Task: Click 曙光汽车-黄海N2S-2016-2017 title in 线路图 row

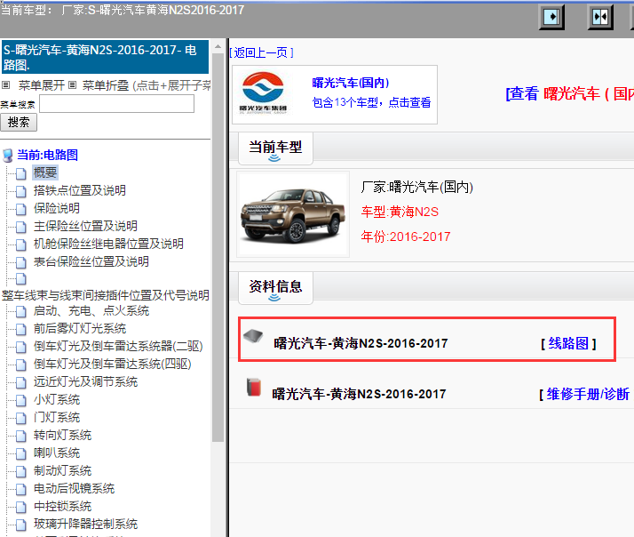Action: (361, 343)
